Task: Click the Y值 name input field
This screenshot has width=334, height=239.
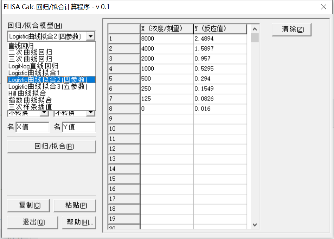Action: 79,127
